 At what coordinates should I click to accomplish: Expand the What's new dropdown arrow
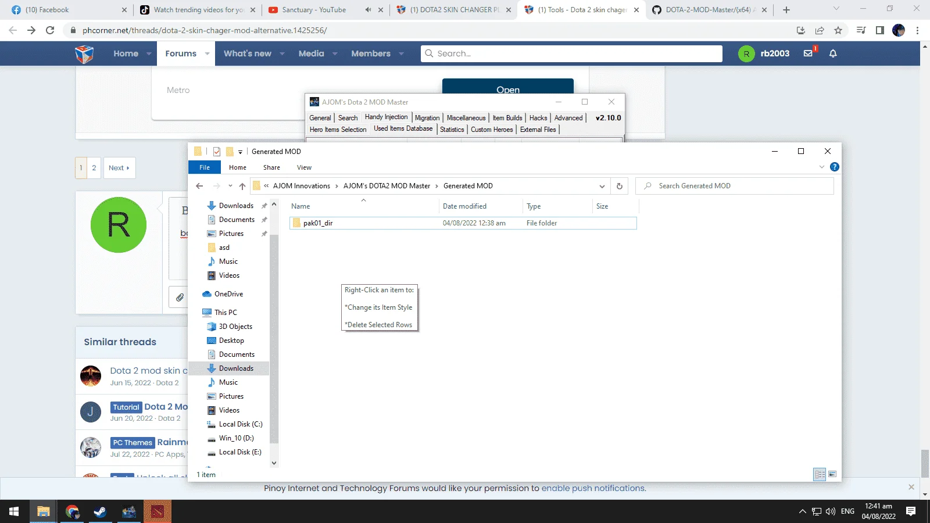pos(282,53)
